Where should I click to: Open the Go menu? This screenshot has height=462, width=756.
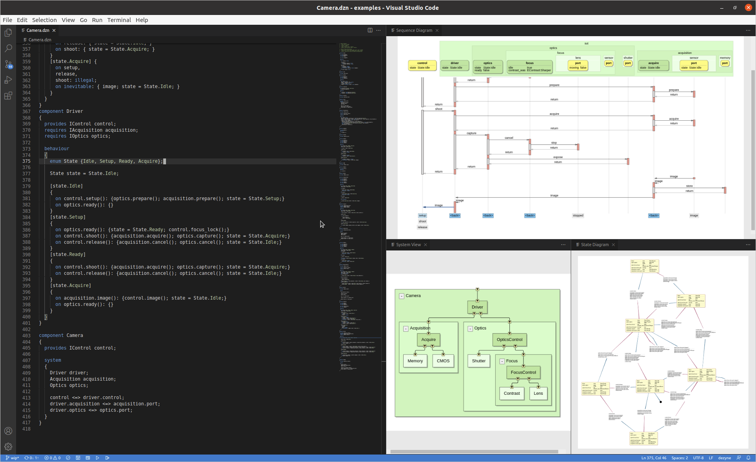pos(83,20)
